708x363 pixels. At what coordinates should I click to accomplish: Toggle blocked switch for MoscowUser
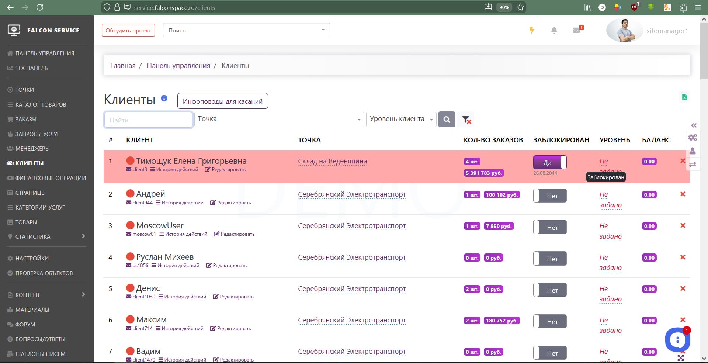click(549, 227)
